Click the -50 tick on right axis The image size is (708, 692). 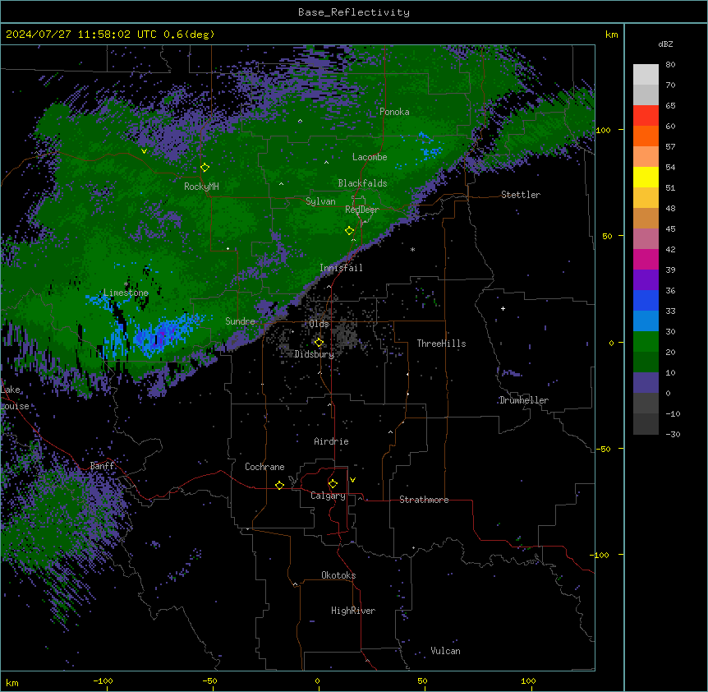coord(603,449)
